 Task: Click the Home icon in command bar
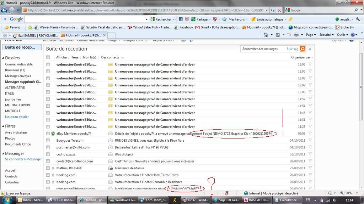266,35
